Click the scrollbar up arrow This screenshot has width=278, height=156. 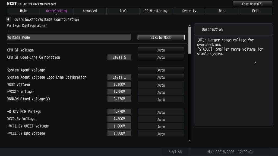(189, 26)
